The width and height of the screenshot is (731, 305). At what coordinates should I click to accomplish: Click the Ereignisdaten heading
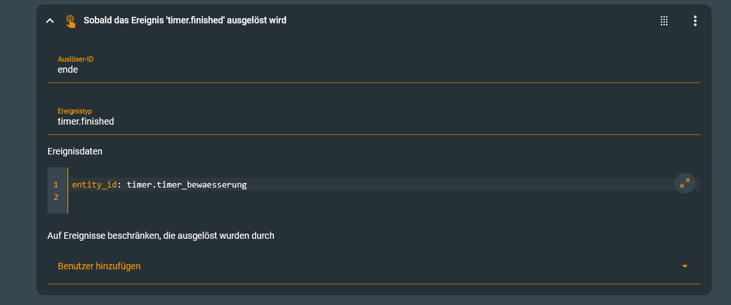tap(75, 151)
